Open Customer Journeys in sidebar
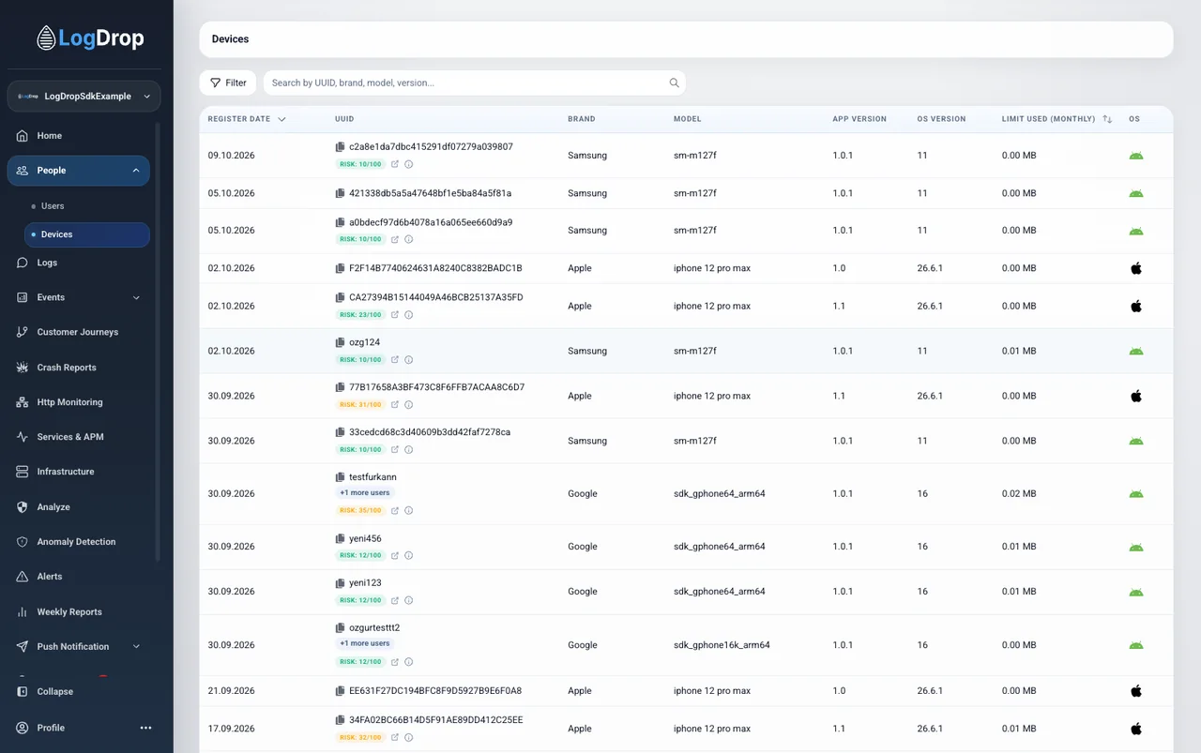1201x753 pixels. (x=77, y=332)
